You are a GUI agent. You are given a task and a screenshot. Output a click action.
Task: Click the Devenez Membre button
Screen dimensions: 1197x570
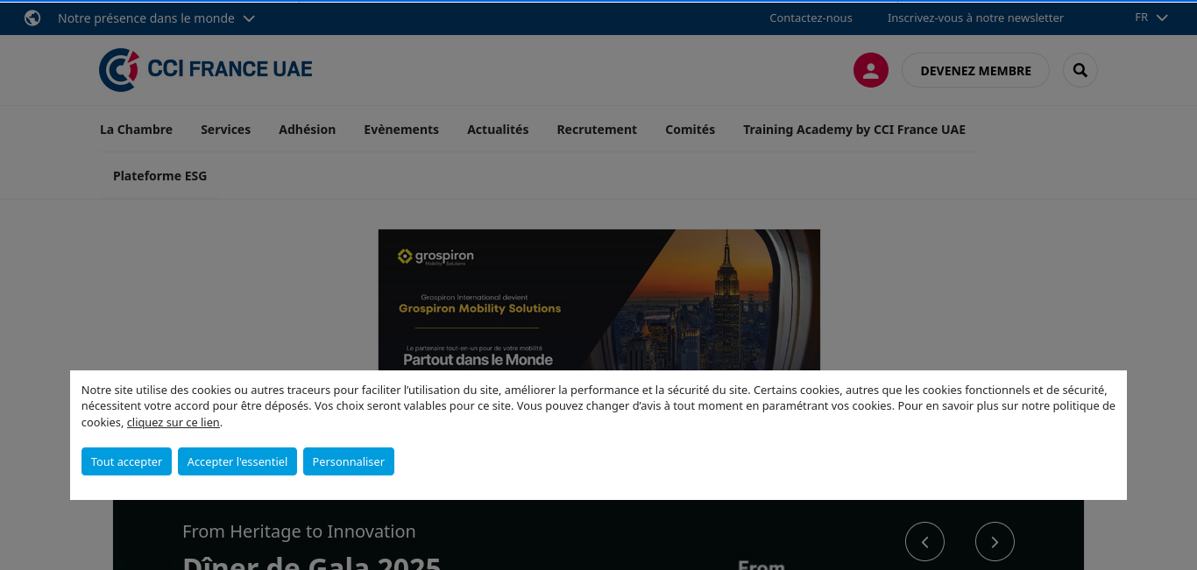(x=975, y=70)
